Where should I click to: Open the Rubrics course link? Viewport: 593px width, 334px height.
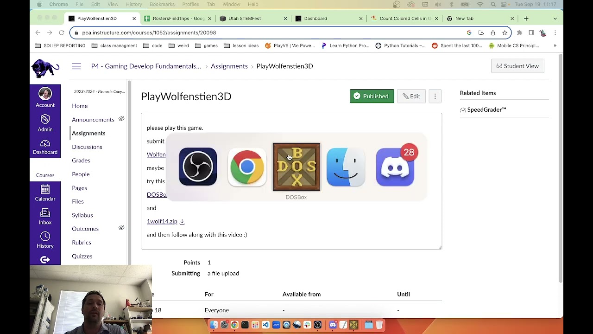point(82,243)
